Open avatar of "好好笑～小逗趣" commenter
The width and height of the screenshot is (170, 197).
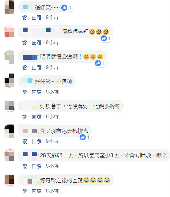click(x=9, y=81)
